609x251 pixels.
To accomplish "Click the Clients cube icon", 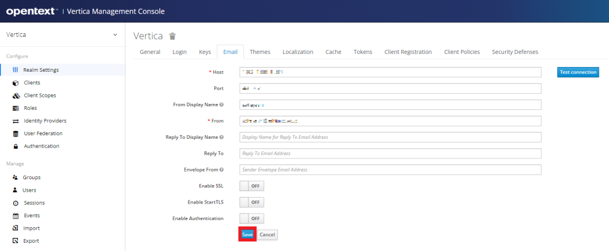I will [16, 83].
